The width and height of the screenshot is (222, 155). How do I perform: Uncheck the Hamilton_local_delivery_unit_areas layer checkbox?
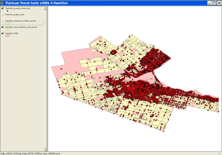tap(2, 27)
